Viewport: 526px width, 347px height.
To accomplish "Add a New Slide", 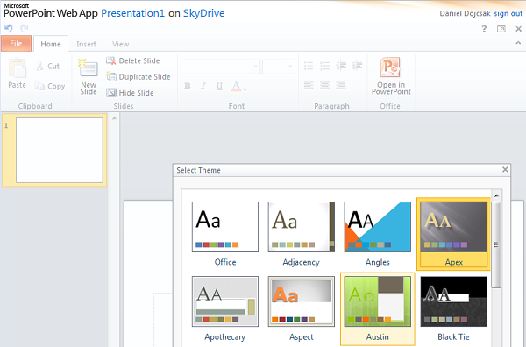I will coord(89,76).
